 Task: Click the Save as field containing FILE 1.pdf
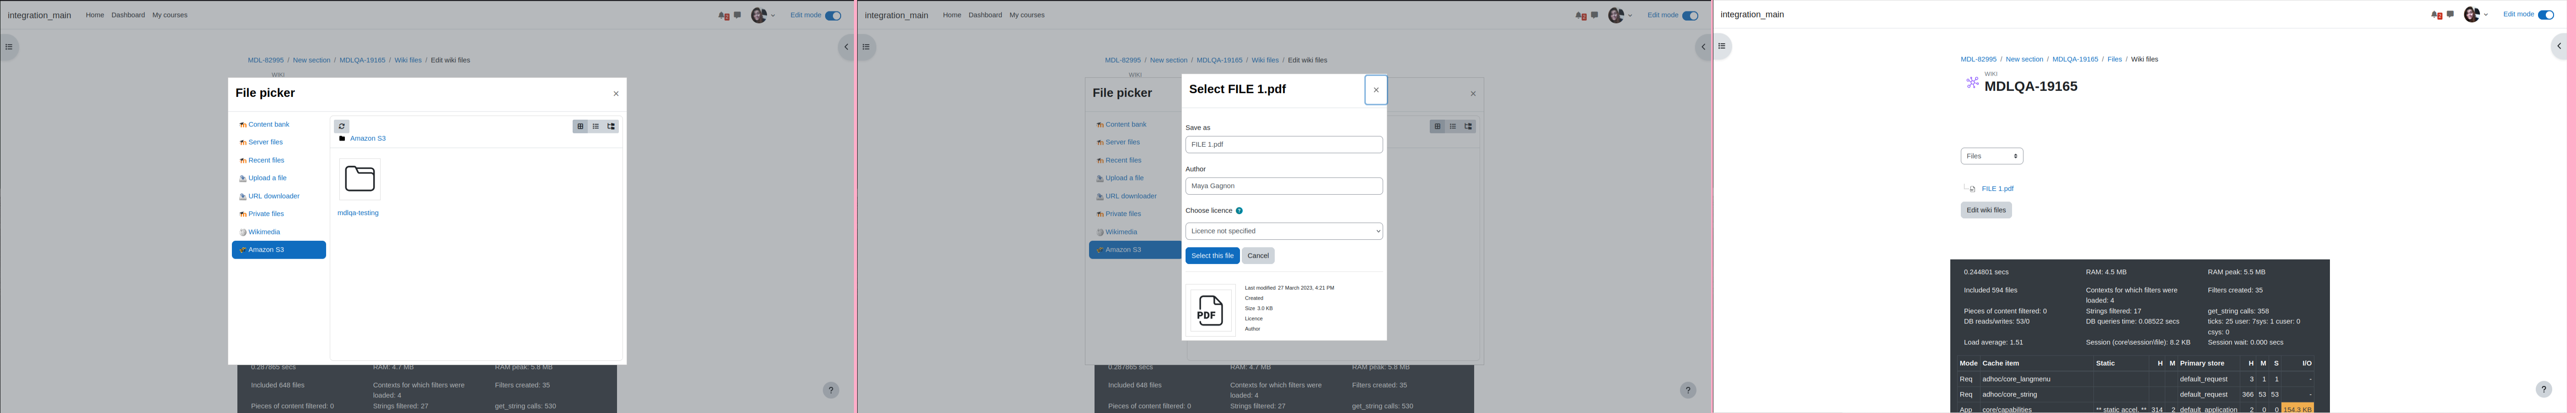pos(1284,145)
